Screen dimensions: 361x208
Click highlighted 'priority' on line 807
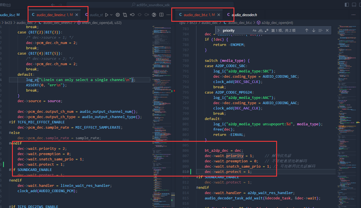tap(235, 156)
